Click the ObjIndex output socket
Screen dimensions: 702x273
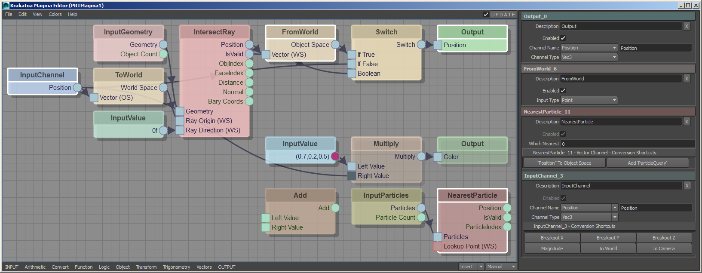pyautogui.click(x=249, y=63)
